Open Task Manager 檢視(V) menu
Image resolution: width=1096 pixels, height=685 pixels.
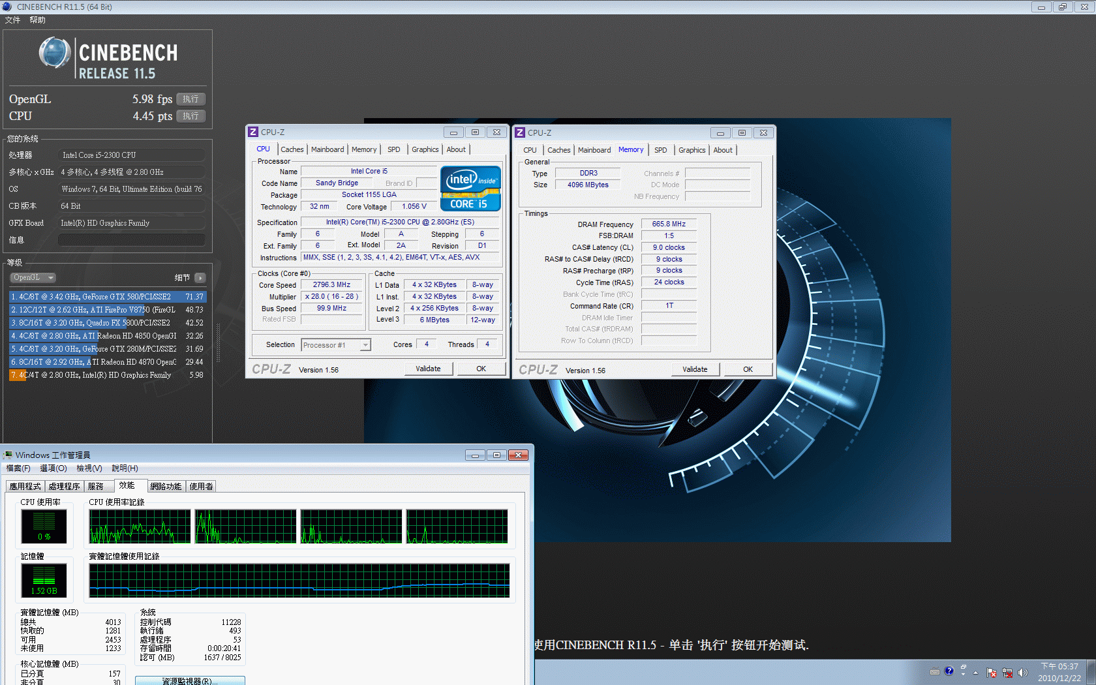pyautogui.click(x=89, y=468)
